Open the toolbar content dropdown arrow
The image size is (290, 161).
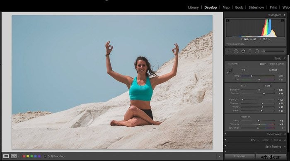point(220,156)
